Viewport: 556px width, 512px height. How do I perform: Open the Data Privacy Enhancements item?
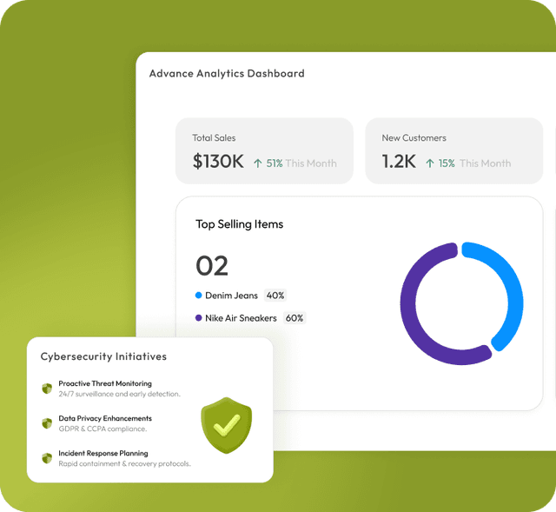105,418
